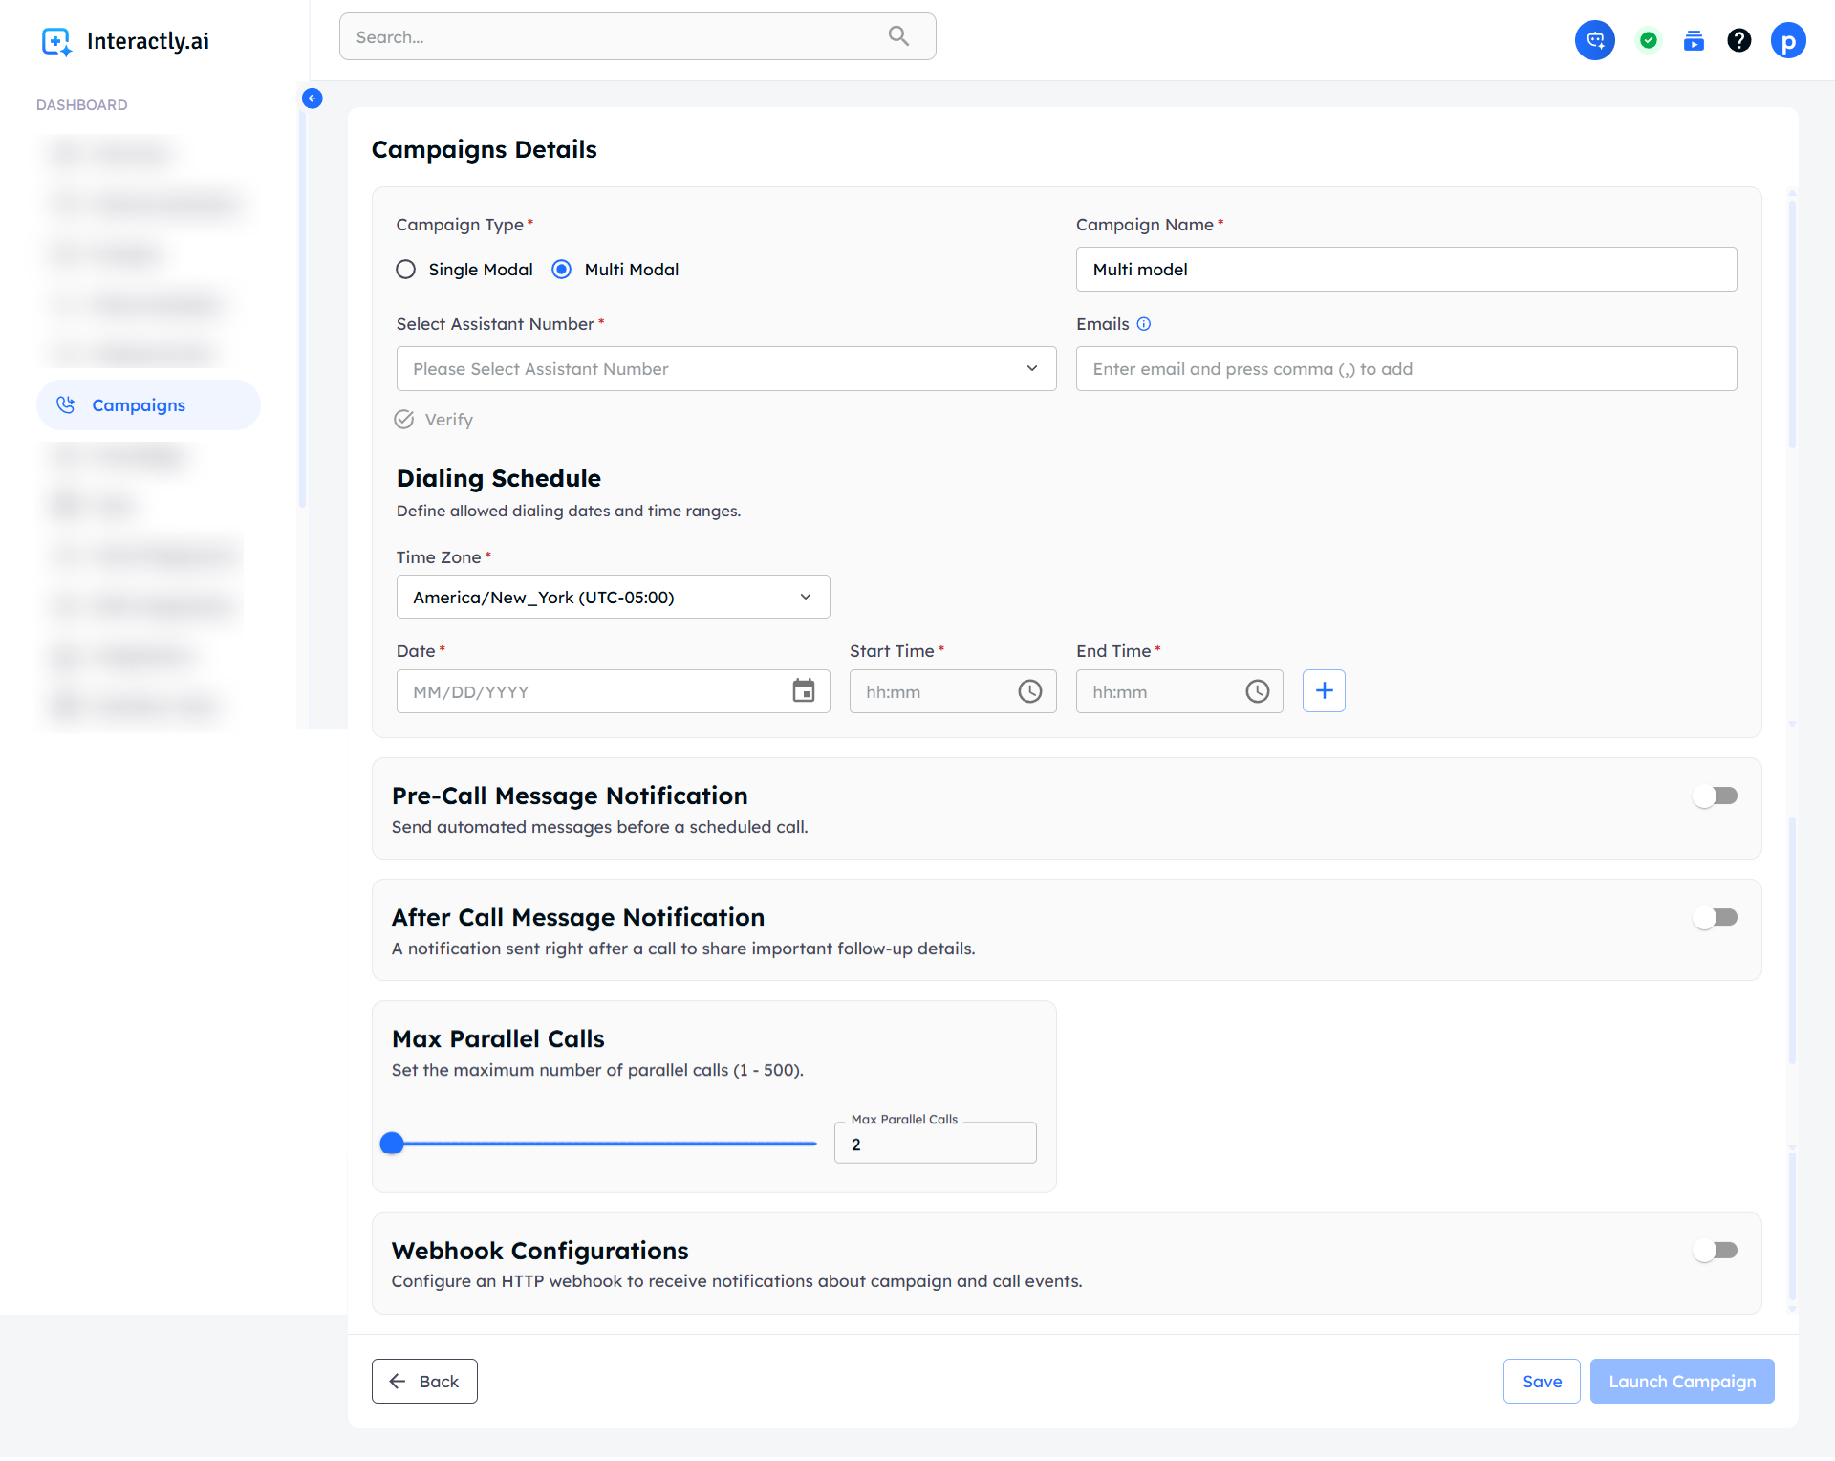
Task: Expand the Time Zone dropdown
Action: click(613, 598)
